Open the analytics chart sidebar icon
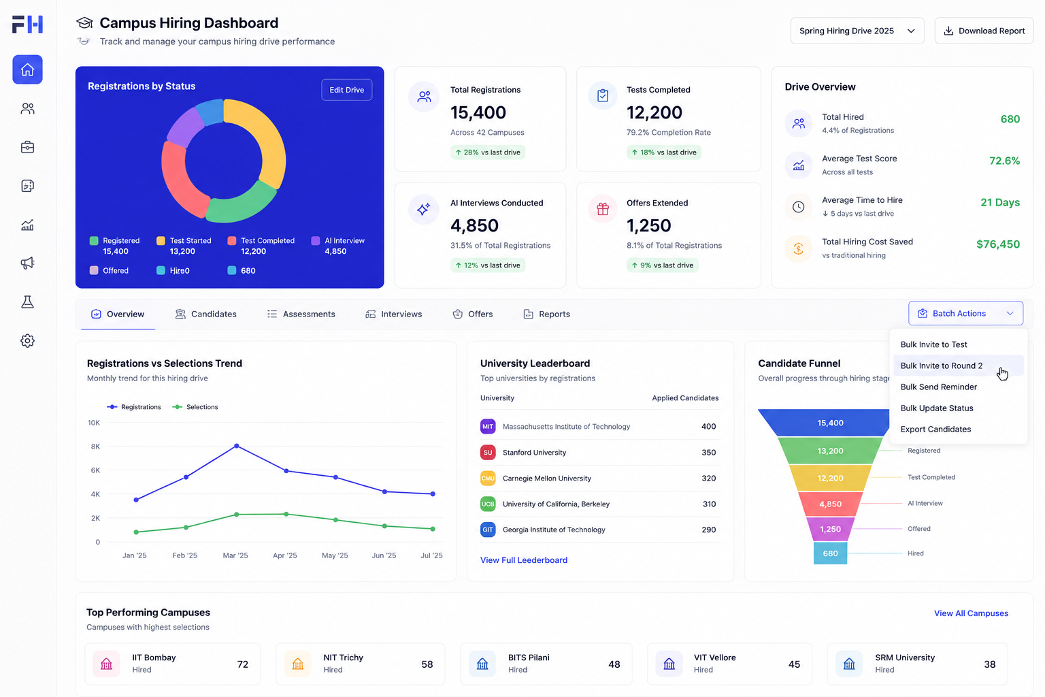Viewport: 1045px width, 697px height. click(27, 225)
